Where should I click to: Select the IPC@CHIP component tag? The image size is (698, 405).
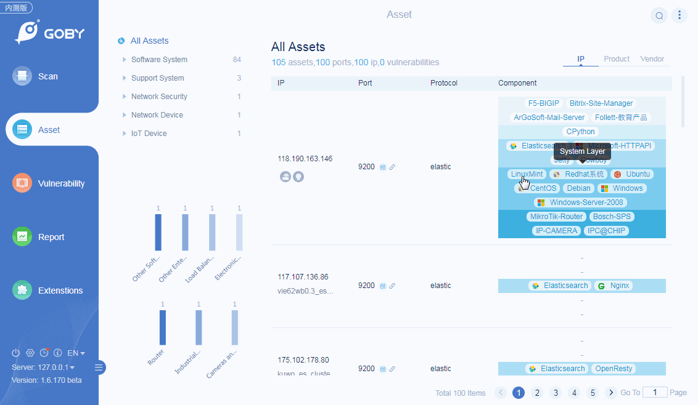click(606, 231)
